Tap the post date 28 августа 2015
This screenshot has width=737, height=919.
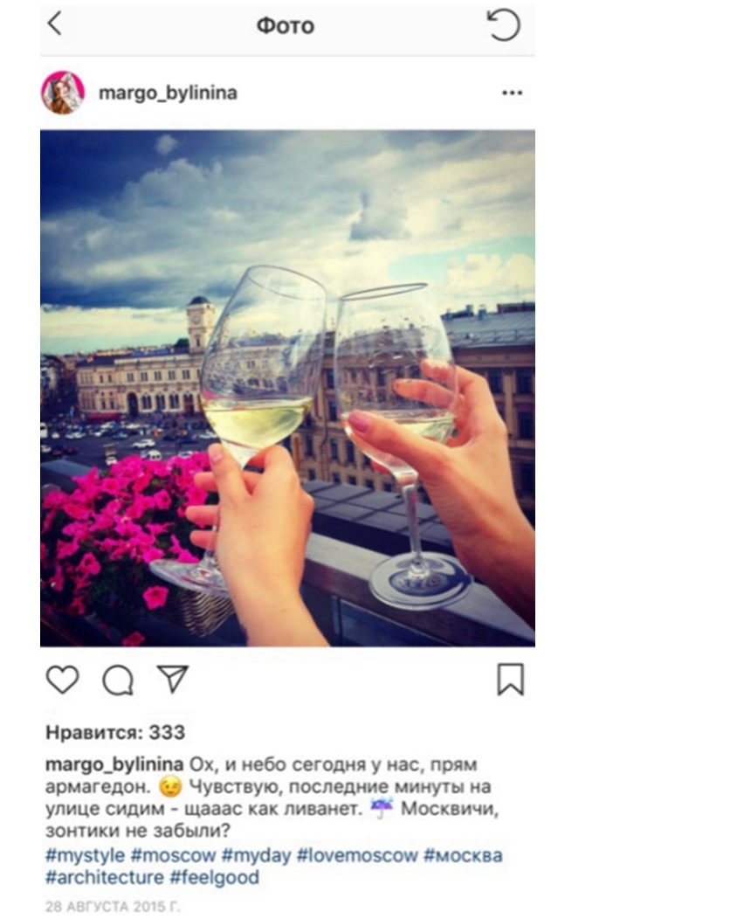(x=113, y=906)
